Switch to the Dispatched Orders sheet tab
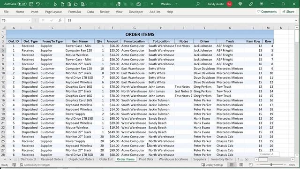 click(81, 159)
